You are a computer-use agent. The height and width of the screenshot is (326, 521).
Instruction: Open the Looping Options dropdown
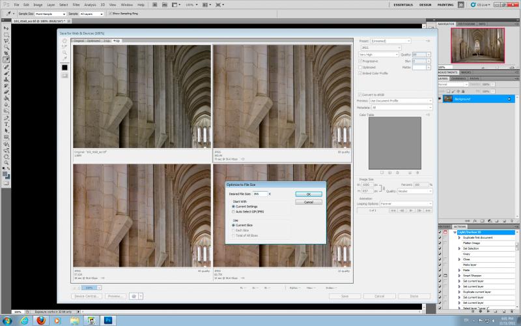tap(406, 203)
